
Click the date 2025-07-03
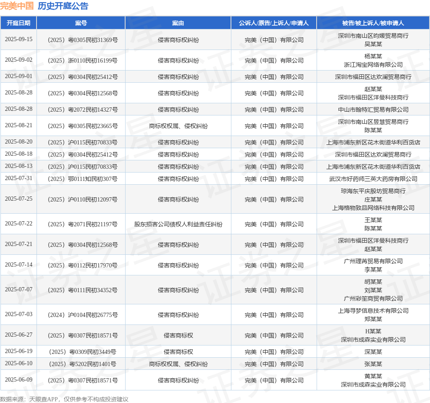click(18, 314)
